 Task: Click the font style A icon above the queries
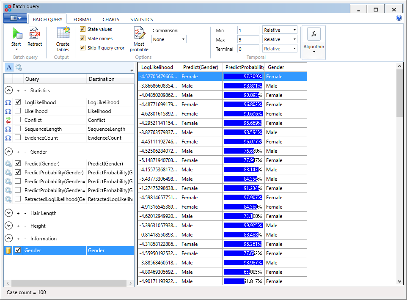8,67
